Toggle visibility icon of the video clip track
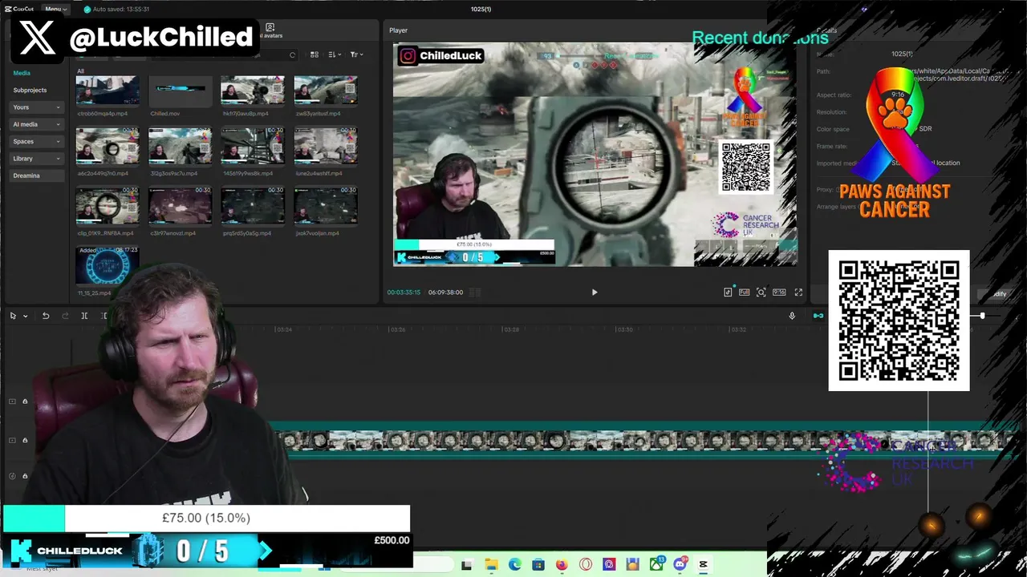Image resolution: width=1027 pixels, height=577 pixels. 12,440
